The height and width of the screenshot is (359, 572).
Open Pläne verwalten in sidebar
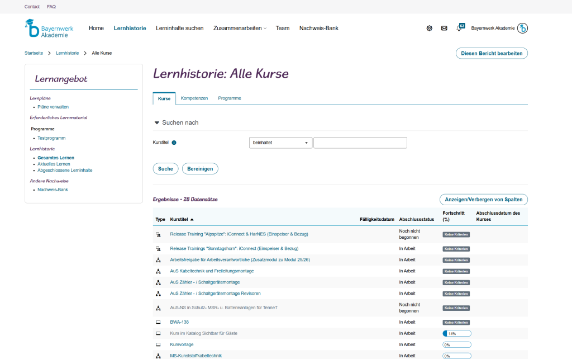coord(53,107)
